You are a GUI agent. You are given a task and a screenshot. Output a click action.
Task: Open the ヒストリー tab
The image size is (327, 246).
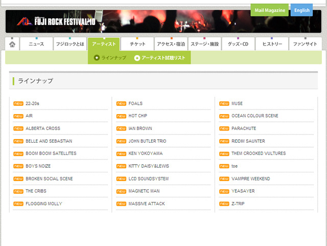[x=272, y=44]
